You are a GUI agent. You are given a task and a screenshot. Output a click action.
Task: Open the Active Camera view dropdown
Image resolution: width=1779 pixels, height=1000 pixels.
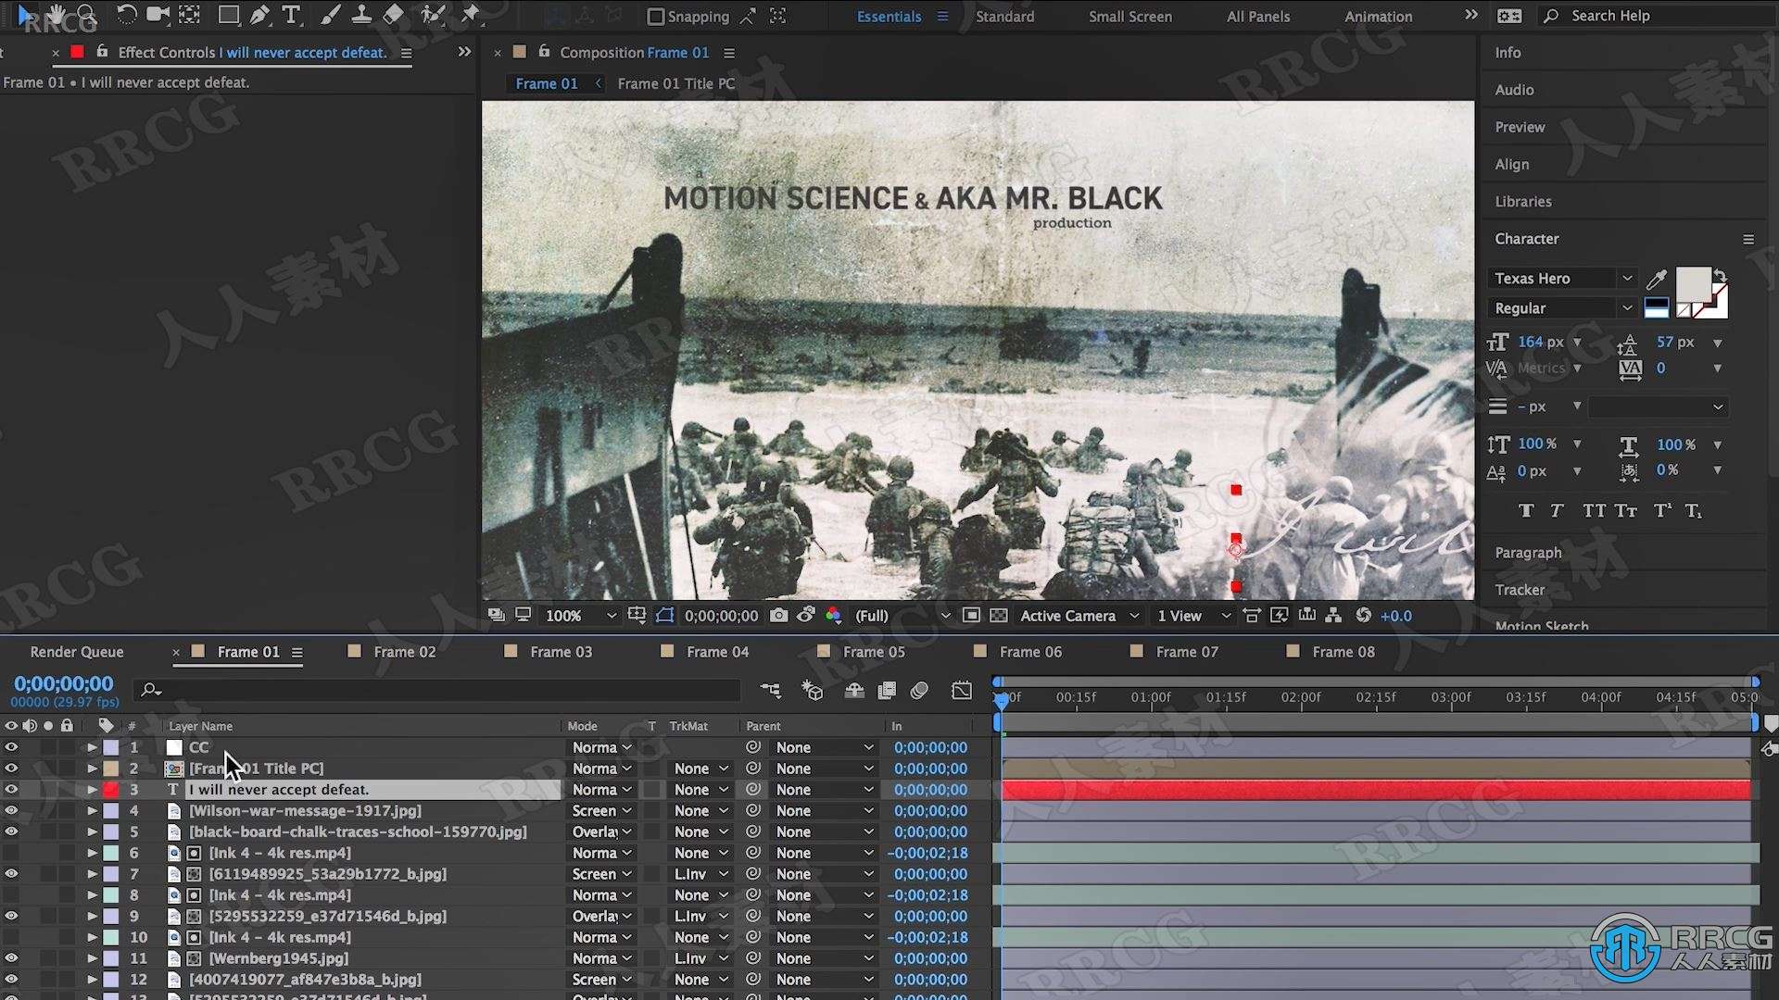coord(1079,616)
